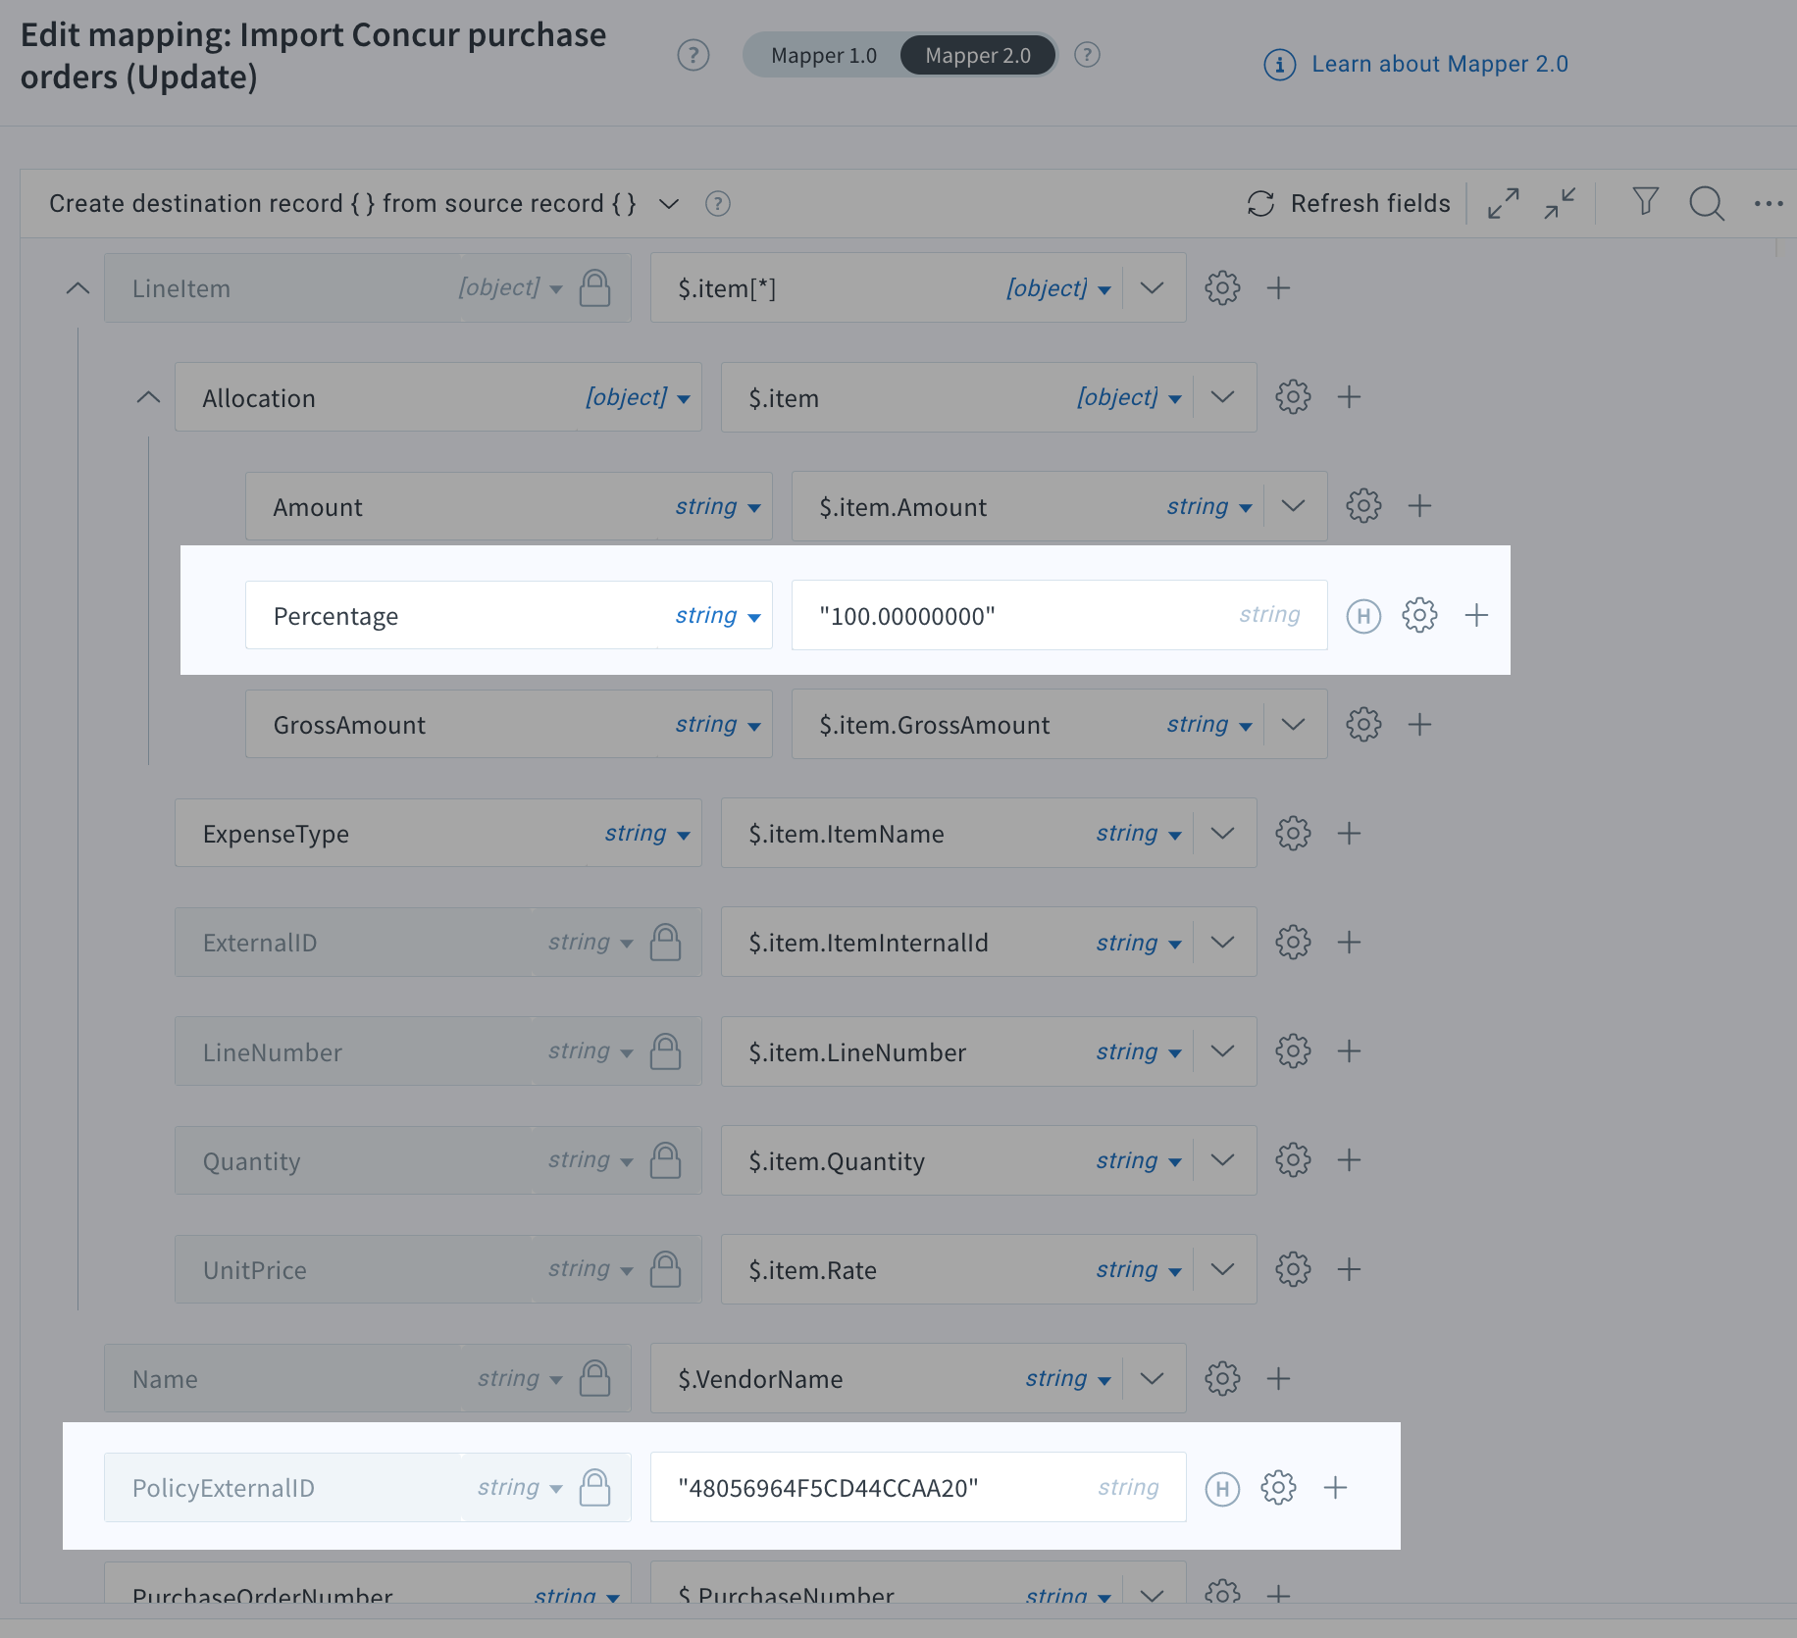Screen dimensions: 1797x1638
Task: Edit value "48056964F5CD44CCAA20"
Action: [x=918, y=1487]
